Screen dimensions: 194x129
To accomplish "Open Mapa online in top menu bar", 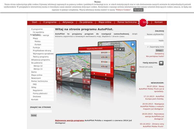I will point(105,22).
